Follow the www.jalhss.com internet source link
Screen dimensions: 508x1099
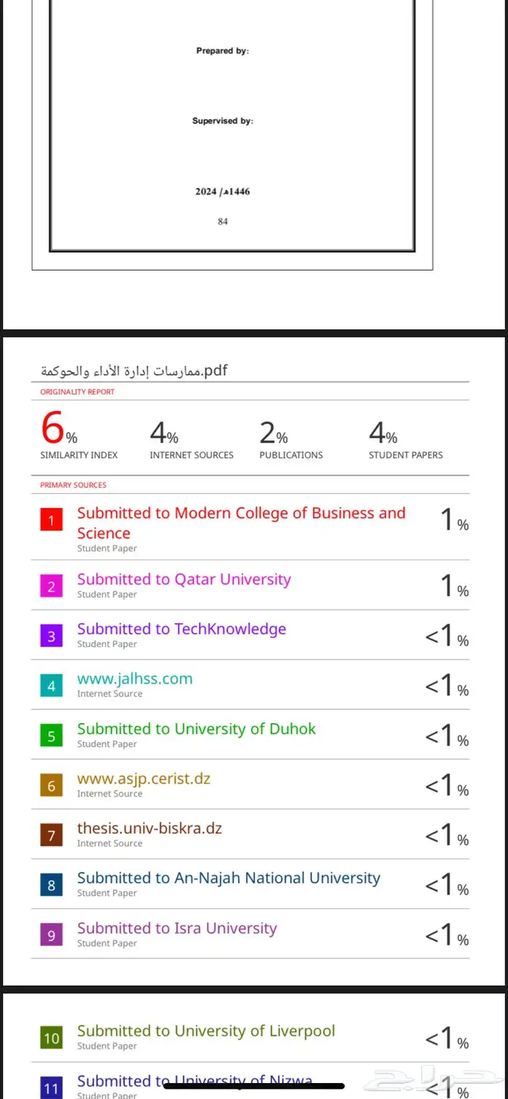point(135,679)
